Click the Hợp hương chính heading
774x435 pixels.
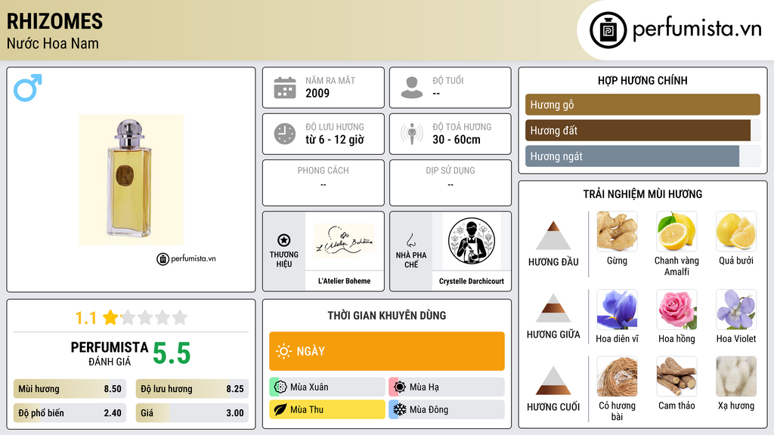click(x=642, y=80)
